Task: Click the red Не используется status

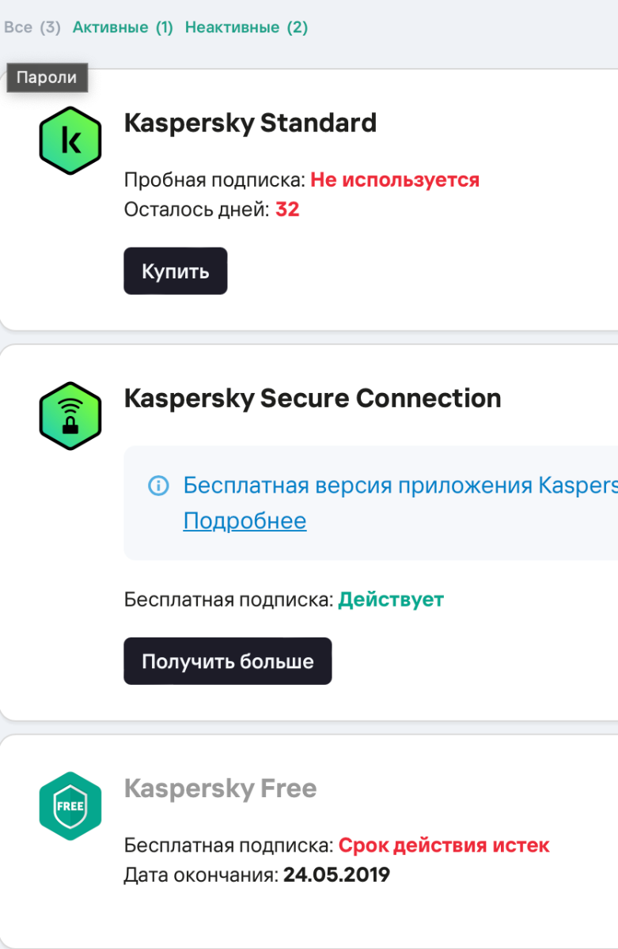Action: (x=395, y=180)
